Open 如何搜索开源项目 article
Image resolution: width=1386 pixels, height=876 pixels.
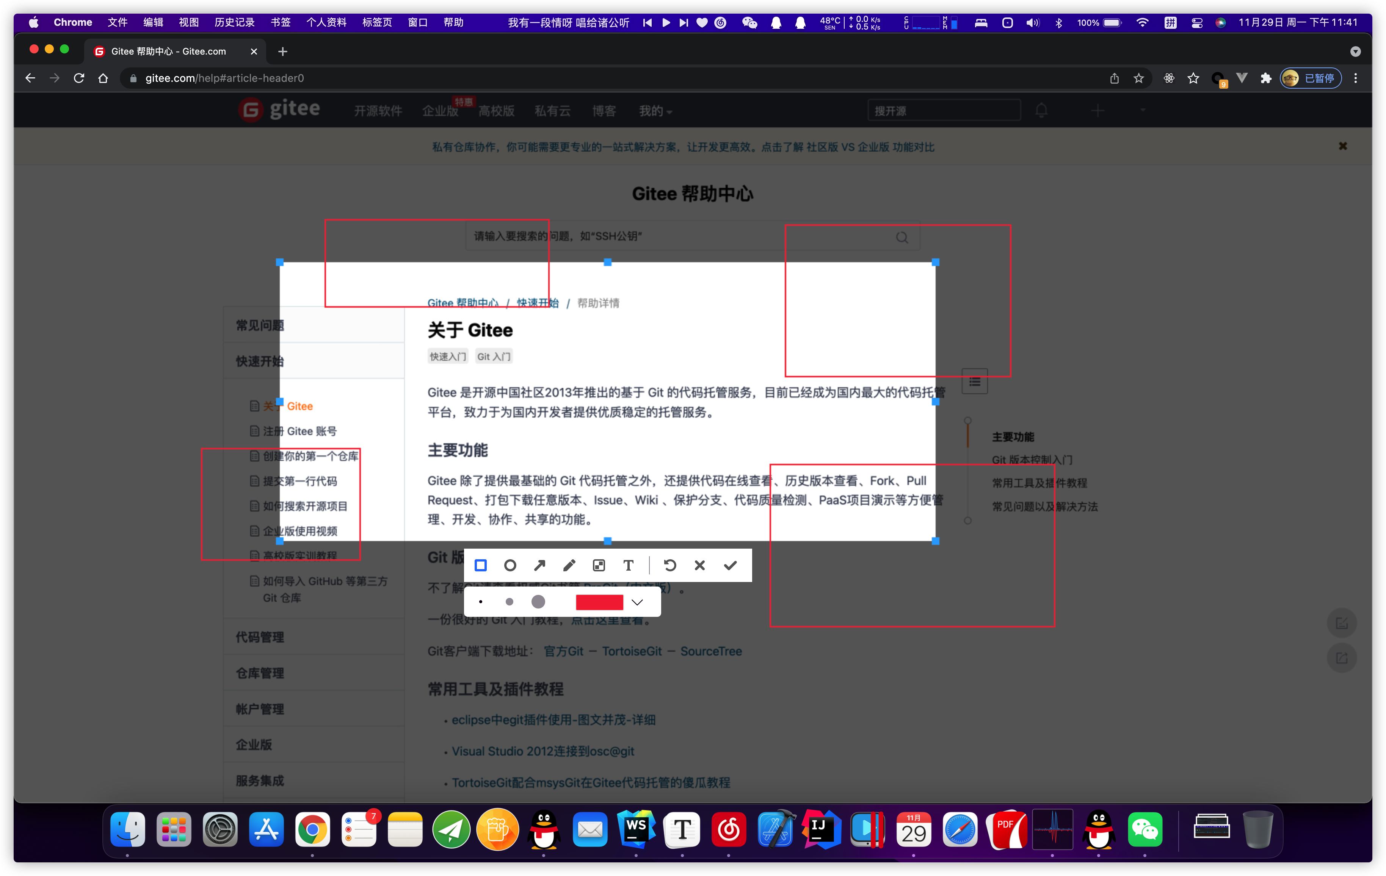305,506
